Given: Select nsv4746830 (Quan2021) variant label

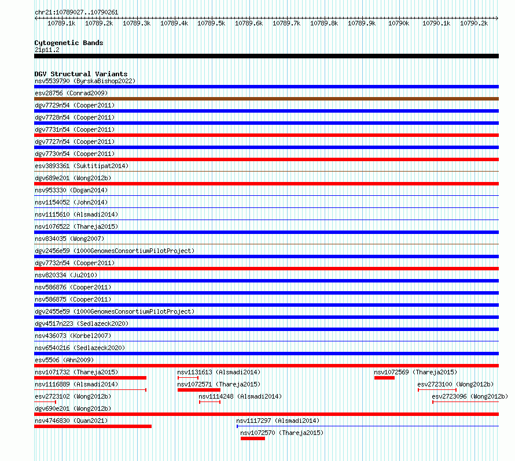Looking at the screenshot, I should coord(71,421).
